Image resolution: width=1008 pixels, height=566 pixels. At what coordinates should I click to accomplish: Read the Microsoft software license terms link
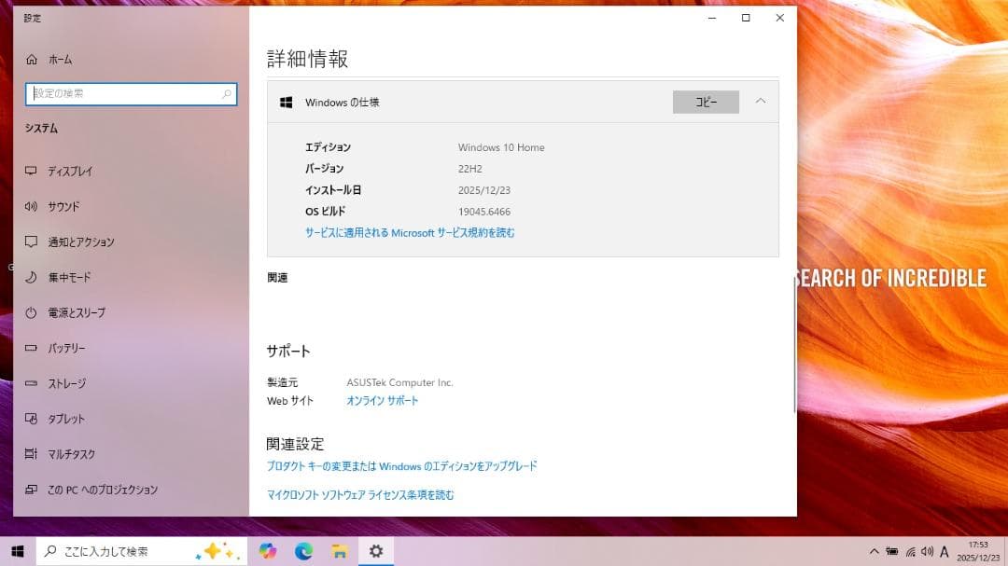(360, 495)
